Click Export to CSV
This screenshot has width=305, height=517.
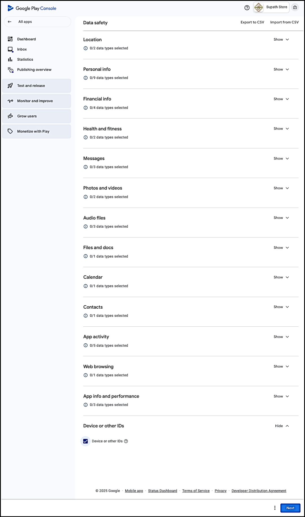252,22
